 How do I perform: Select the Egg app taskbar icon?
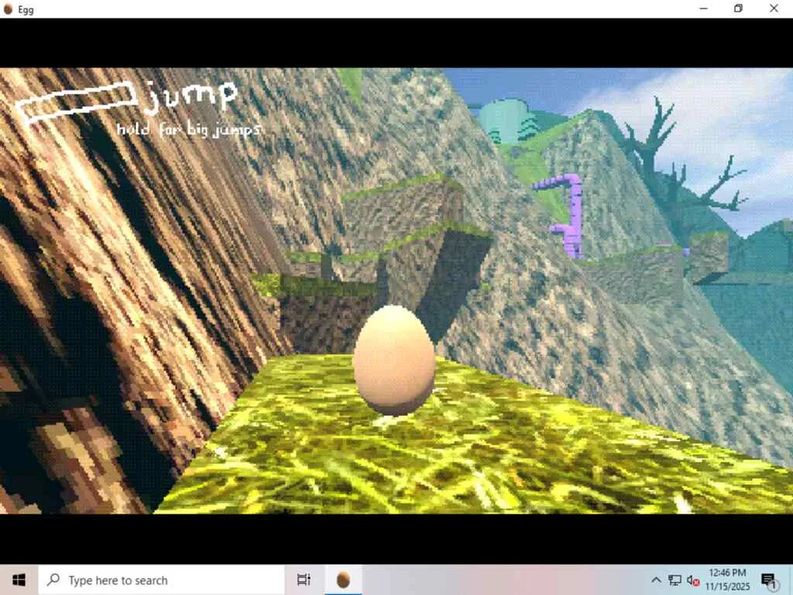click(343, 580)
